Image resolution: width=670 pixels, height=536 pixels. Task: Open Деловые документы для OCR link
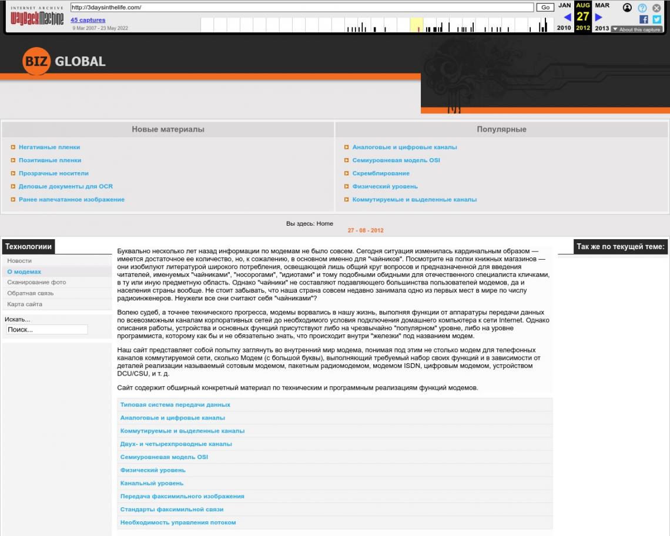click(66, 186)
